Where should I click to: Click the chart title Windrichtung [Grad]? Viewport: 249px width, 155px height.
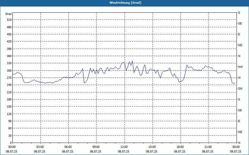point(125,3)
